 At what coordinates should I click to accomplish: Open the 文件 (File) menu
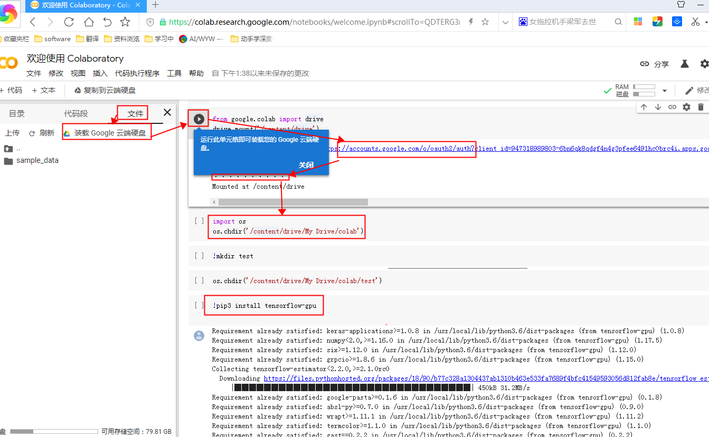(x=34, y=73)
